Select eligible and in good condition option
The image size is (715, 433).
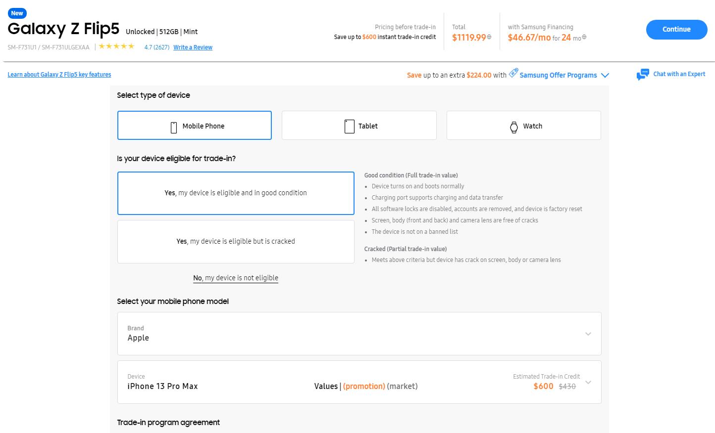pos(236,193)
